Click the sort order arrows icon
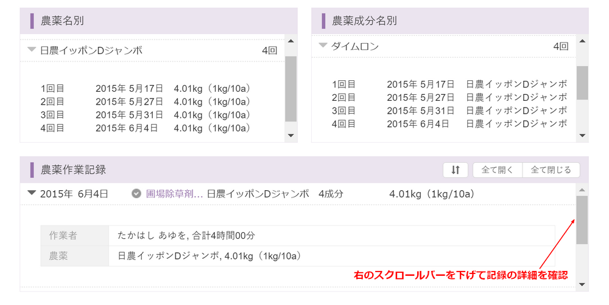This screenshot has width=609, height=305. 456,170
